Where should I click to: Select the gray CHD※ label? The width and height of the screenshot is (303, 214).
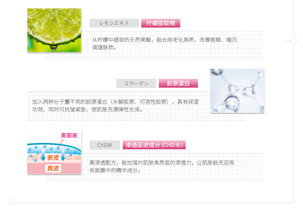[x=105, y=145]
